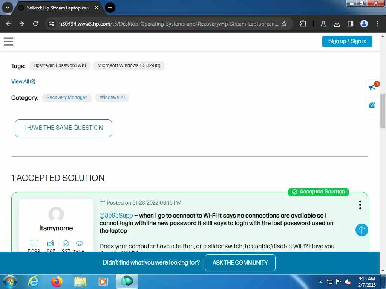The image size is (386, 289).
Task: Open Itsmyname user avatar
Action: pos(56,214)
